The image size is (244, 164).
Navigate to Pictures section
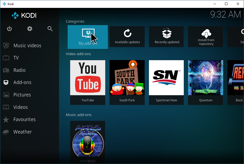pos(22,95)
